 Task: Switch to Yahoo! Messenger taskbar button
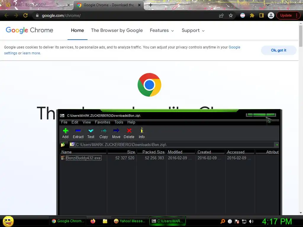click(x=130, y=221)
